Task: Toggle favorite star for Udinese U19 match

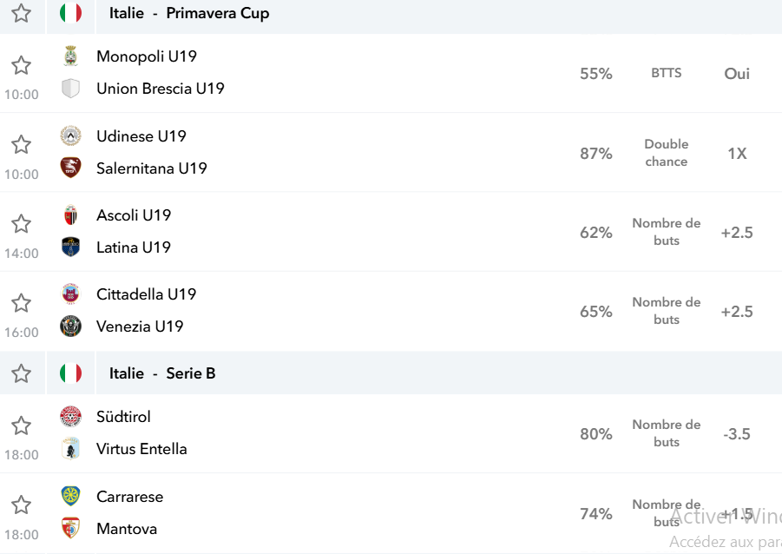Action: click(21, 145)
